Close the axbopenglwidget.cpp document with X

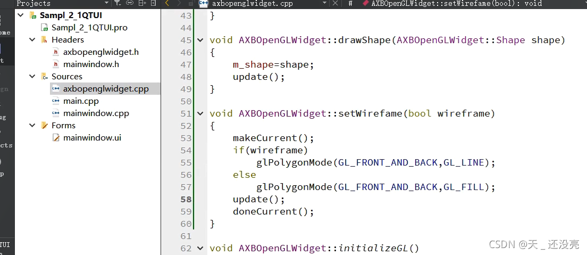coord(335,3)
